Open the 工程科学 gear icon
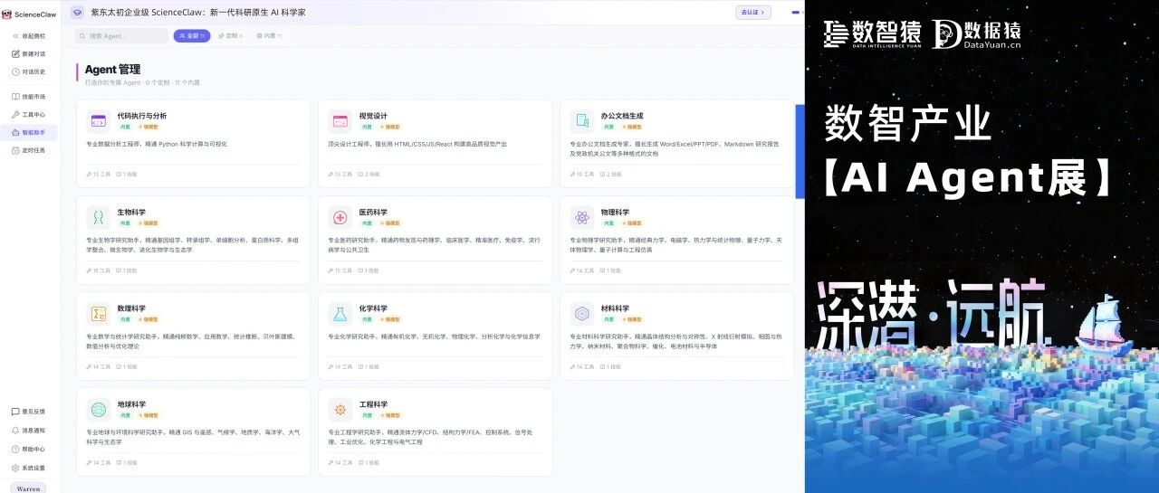This screenshot has width=1159, height=493. click(340, 409)
